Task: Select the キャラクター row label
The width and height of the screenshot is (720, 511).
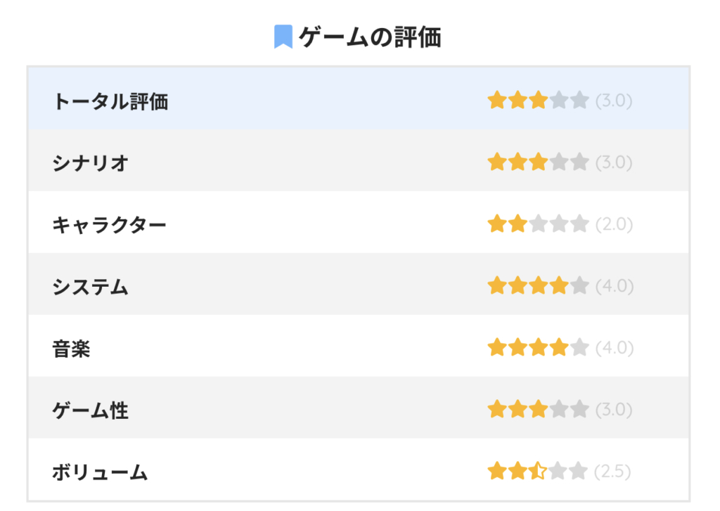Action: coord(110,225)
